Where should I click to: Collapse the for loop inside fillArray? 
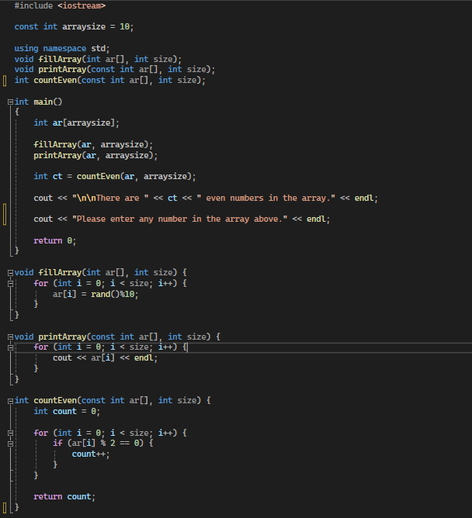tap(10, 284)
